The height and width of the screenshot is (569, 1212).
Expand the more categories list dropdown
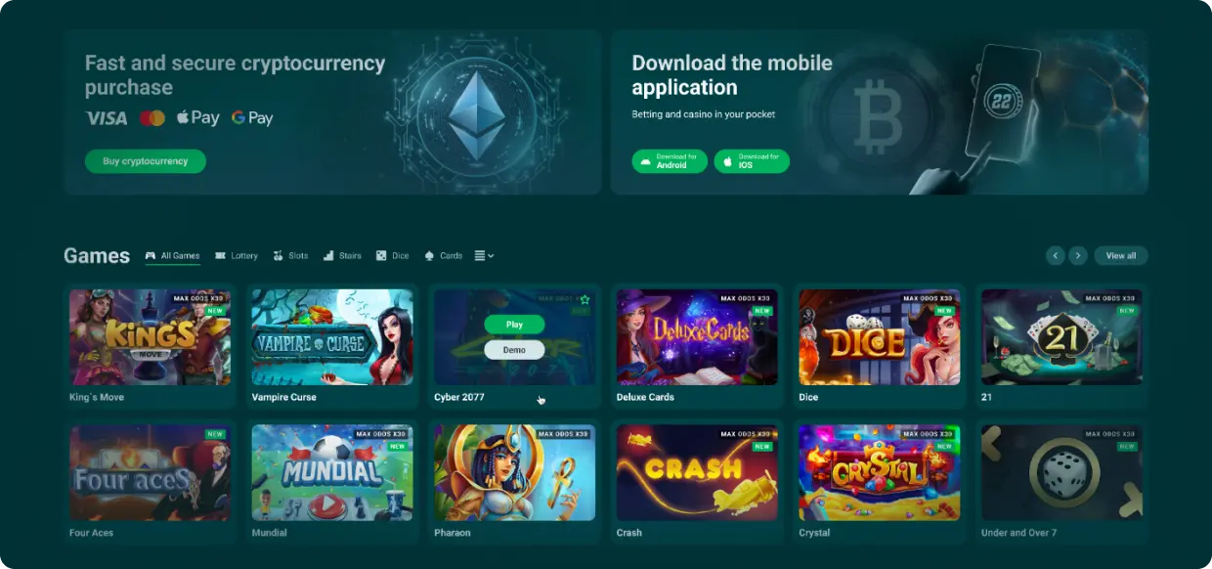pyautogui.click(x=484, y=256)
